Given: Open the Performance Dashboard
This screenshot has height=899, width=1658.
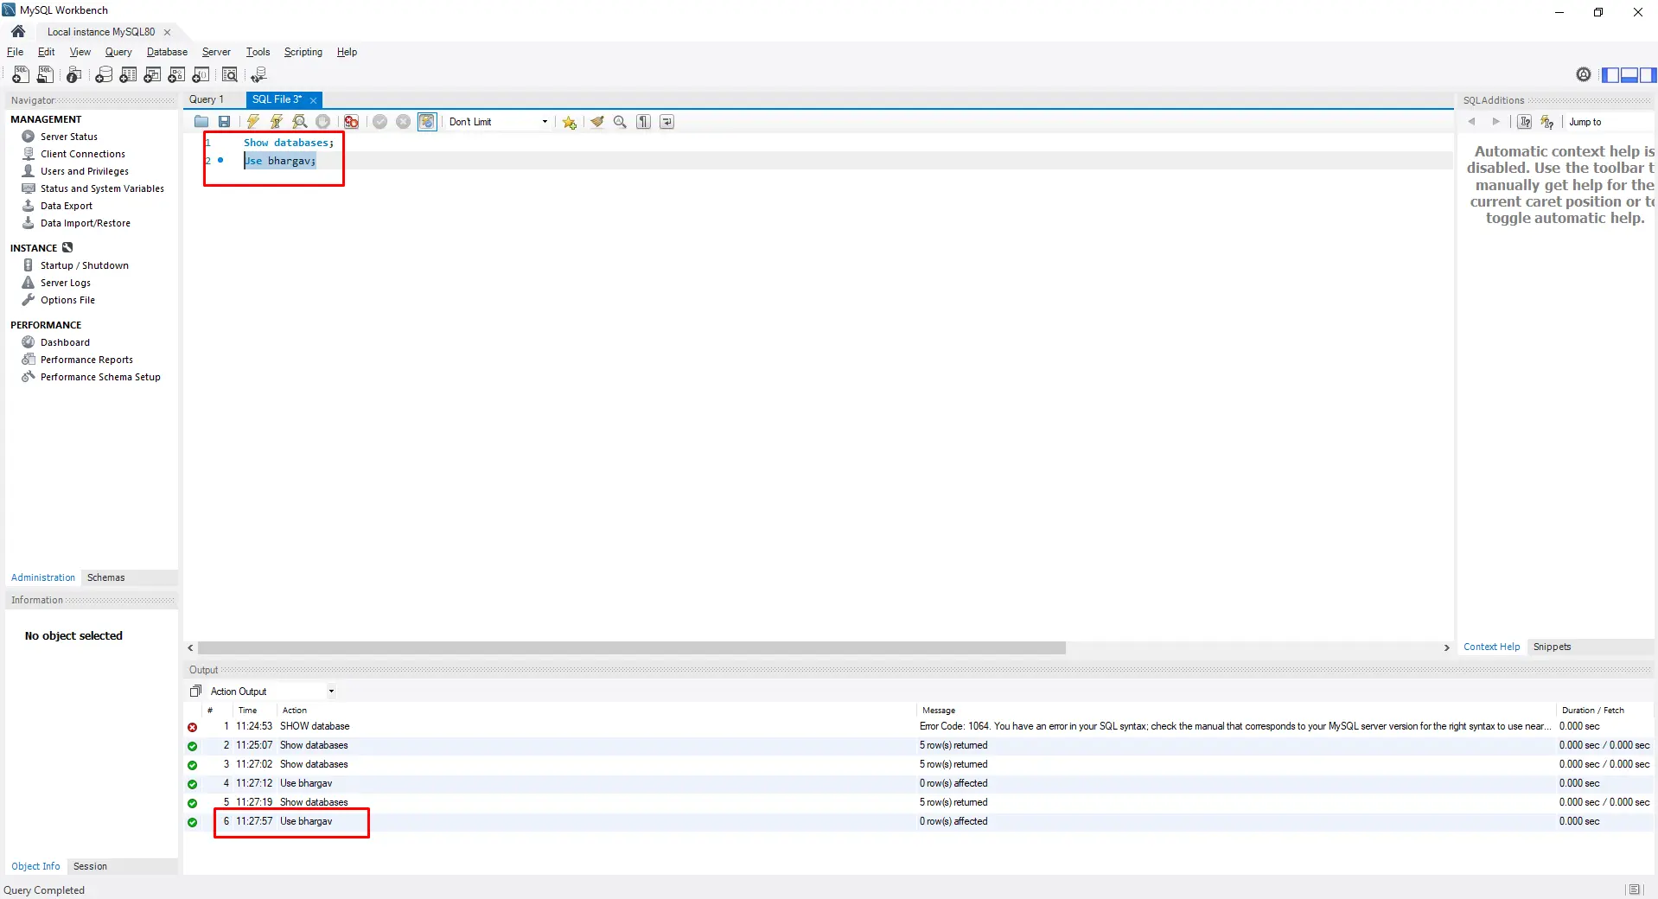Looking at the screenshot, I should (64, 342).
